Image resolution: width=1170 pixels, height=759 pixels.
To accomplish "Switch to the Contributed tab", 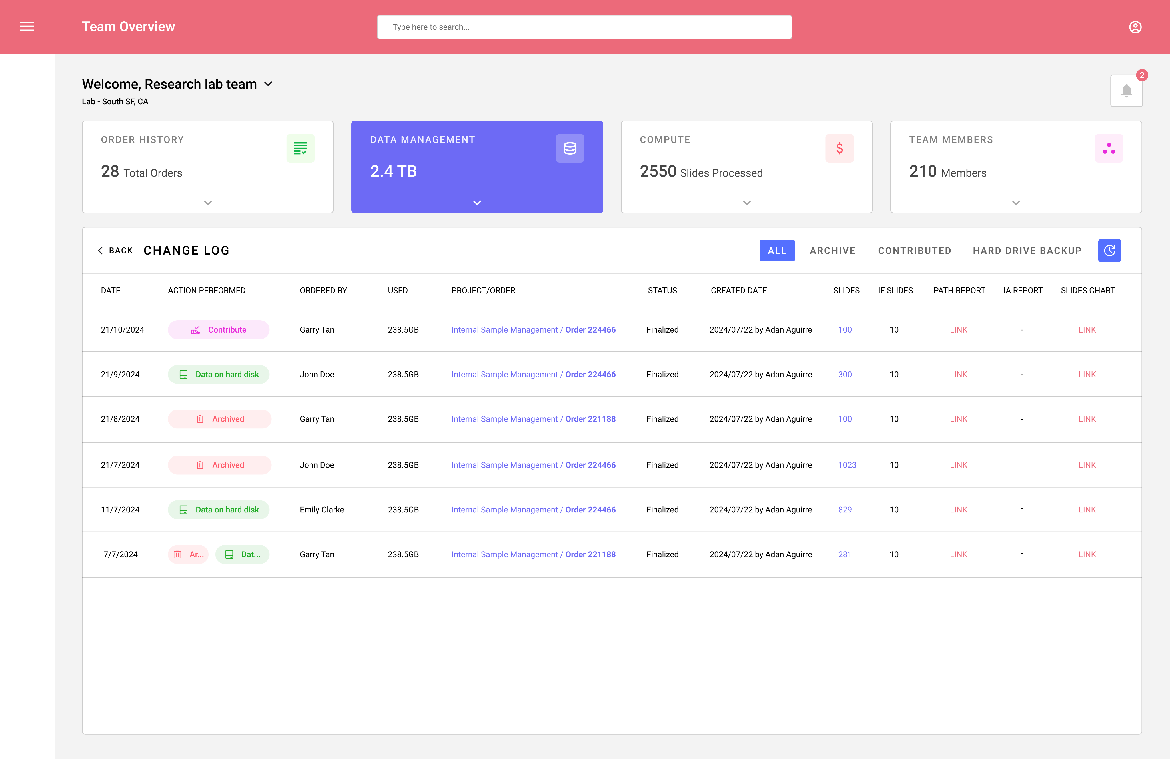I will pos(914,251).
